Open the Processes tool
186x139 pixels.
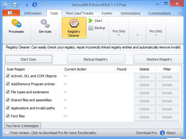coord(16,26)
